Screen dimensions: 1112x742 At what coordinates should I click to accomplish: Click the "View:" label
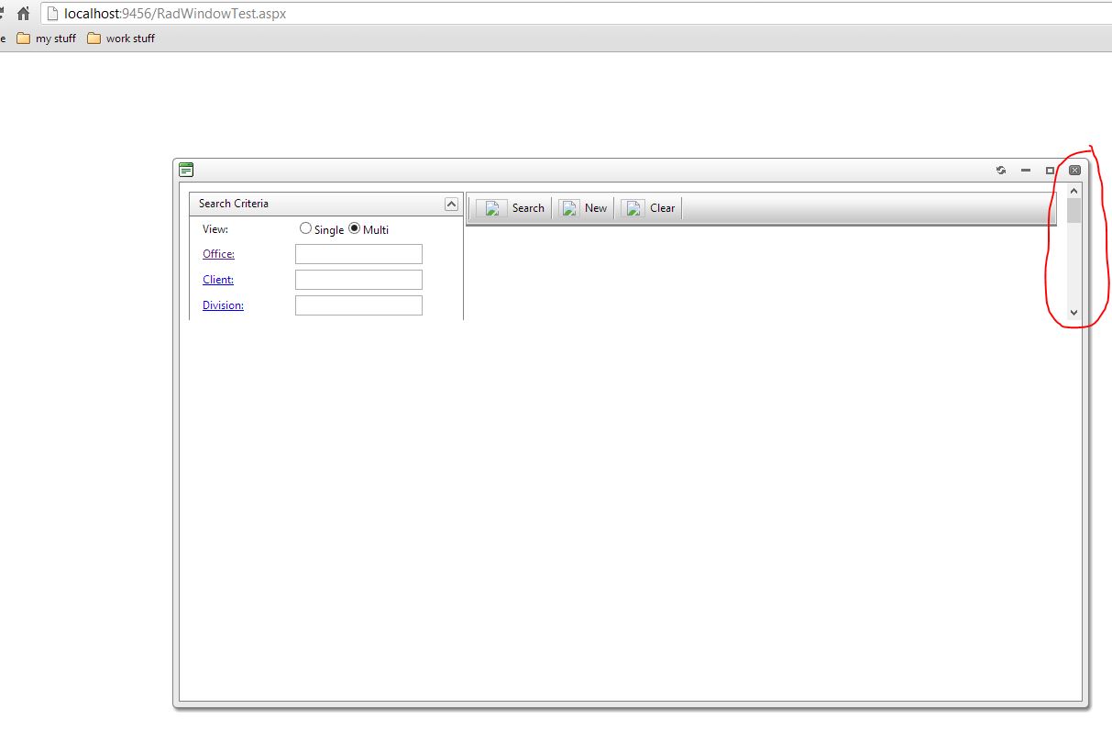[x=215, y=229]
